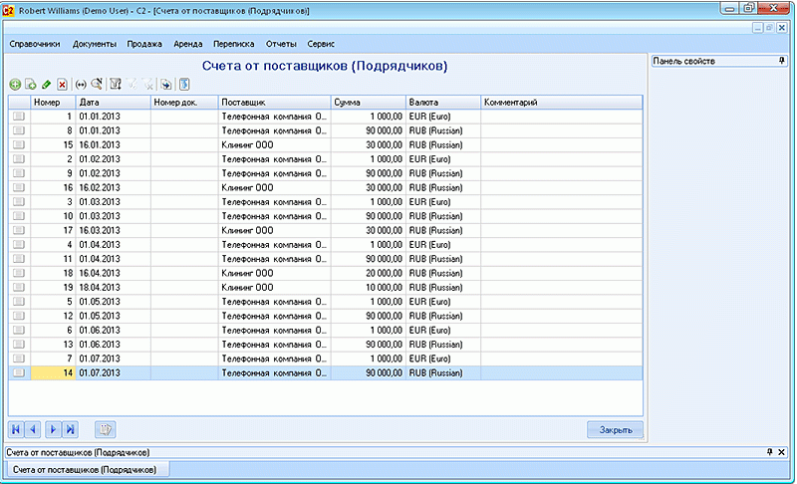Toggle row selector for invoice number 1
This screenshot has height=484, width=797.
click(x=19, y=117)
